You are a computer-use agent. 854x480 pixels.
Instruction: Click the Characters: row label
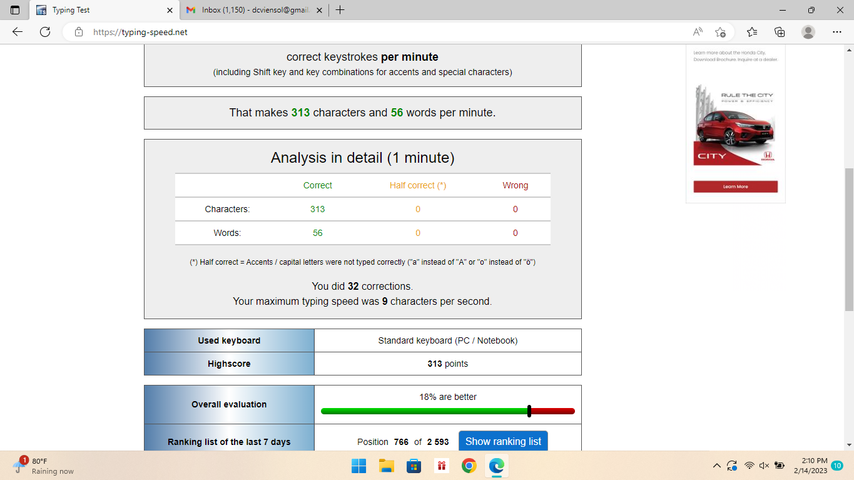pos(227,209)
